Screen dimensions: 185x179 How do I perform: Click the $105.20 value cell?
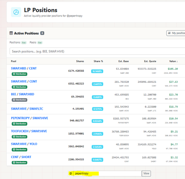pos(173,69)
